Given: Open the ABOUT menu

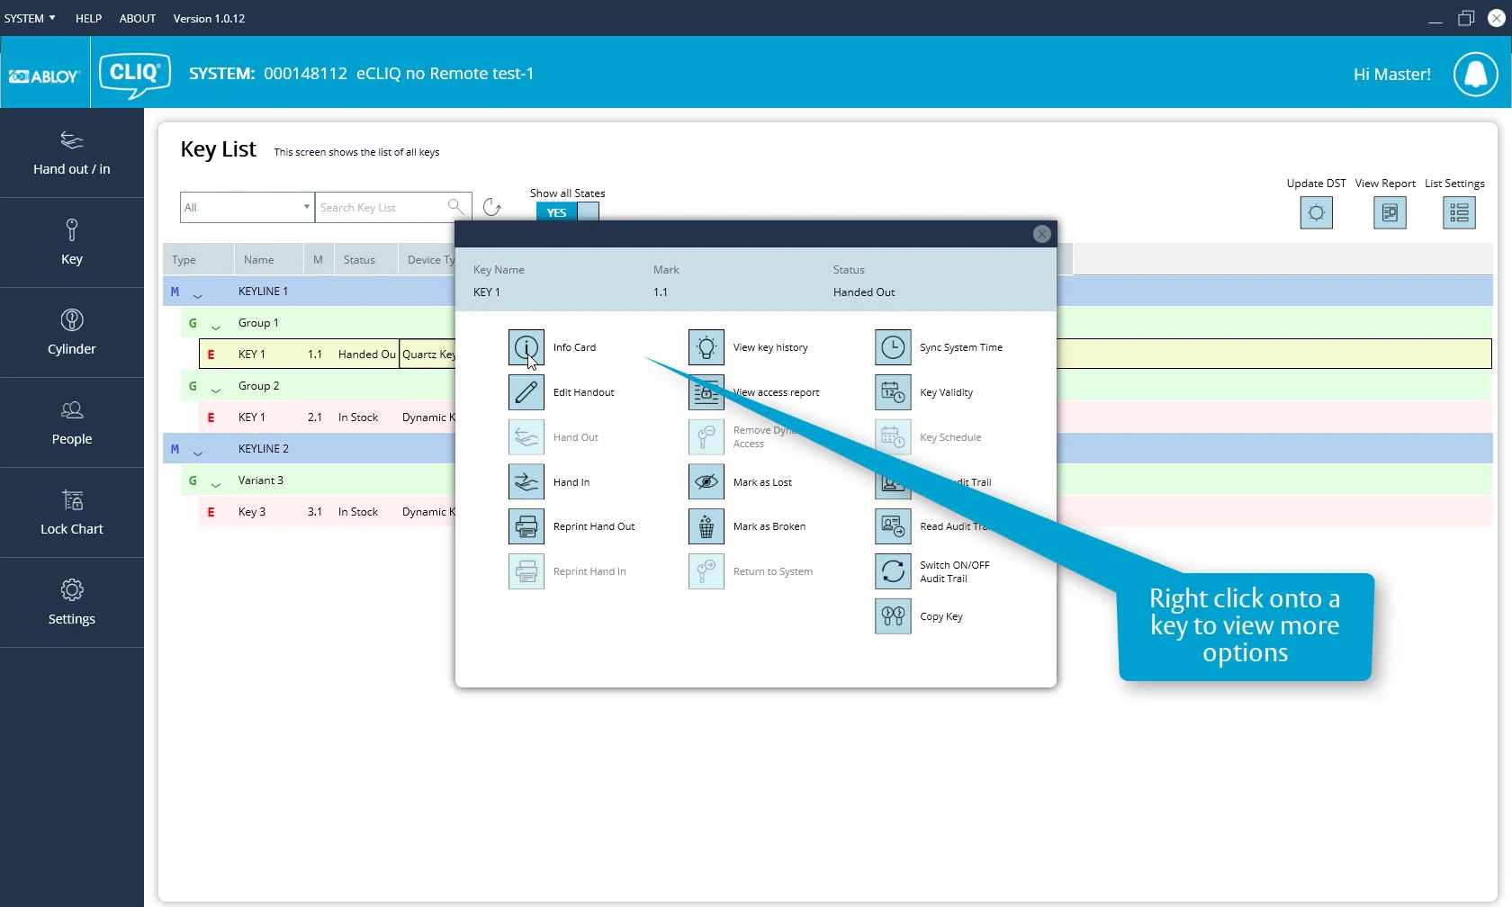Looking at the screenshot, I should pyautogui.click(x=138, y=18).
